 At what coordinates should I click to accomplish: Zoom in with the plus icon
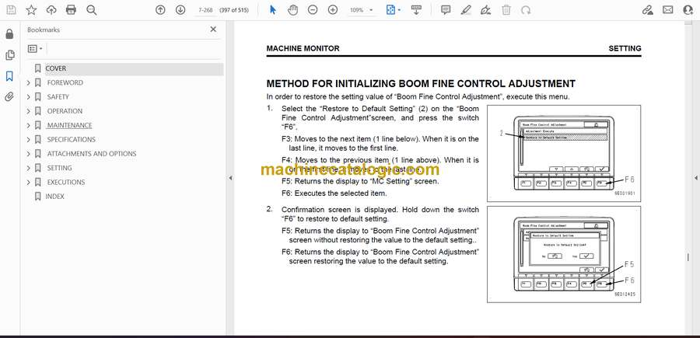pyautogui.click(x=333, y=10)
